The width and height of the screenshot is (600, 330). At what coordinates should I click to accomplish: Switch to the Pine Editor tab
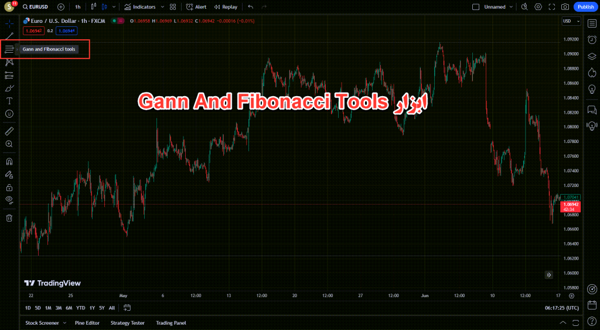pyautogui.click(x=87, y=323)
